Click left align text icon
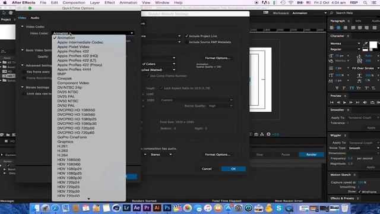The image size is (380, 214). point(332,28)
